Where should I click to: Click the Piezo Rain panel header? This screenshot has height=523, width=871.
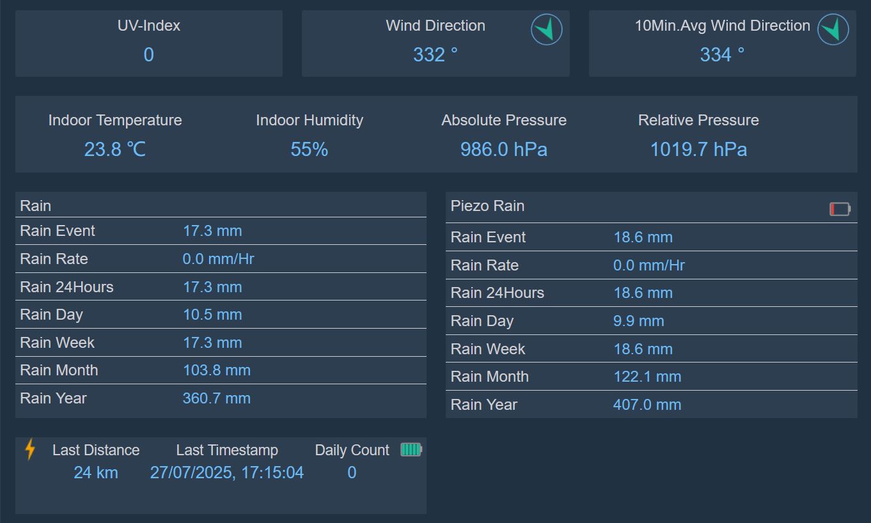(487, 206)
